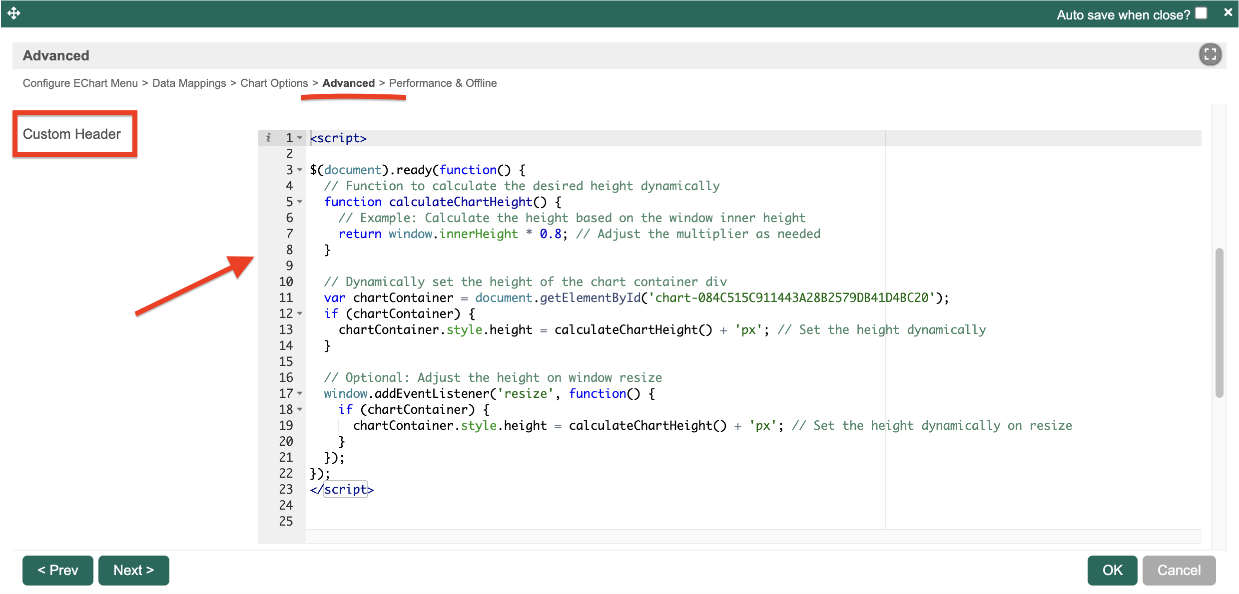Viewport: 1239px width, 594px height.
Task: Collapse the document ready function at line 3
Action: pos(300,170)
